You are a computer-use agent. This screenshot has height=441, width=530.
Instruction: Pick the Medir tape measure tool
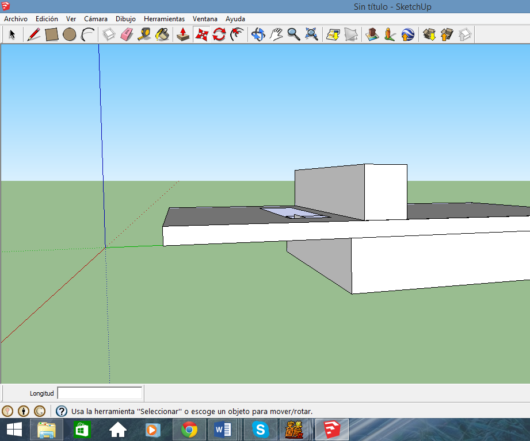144,34
